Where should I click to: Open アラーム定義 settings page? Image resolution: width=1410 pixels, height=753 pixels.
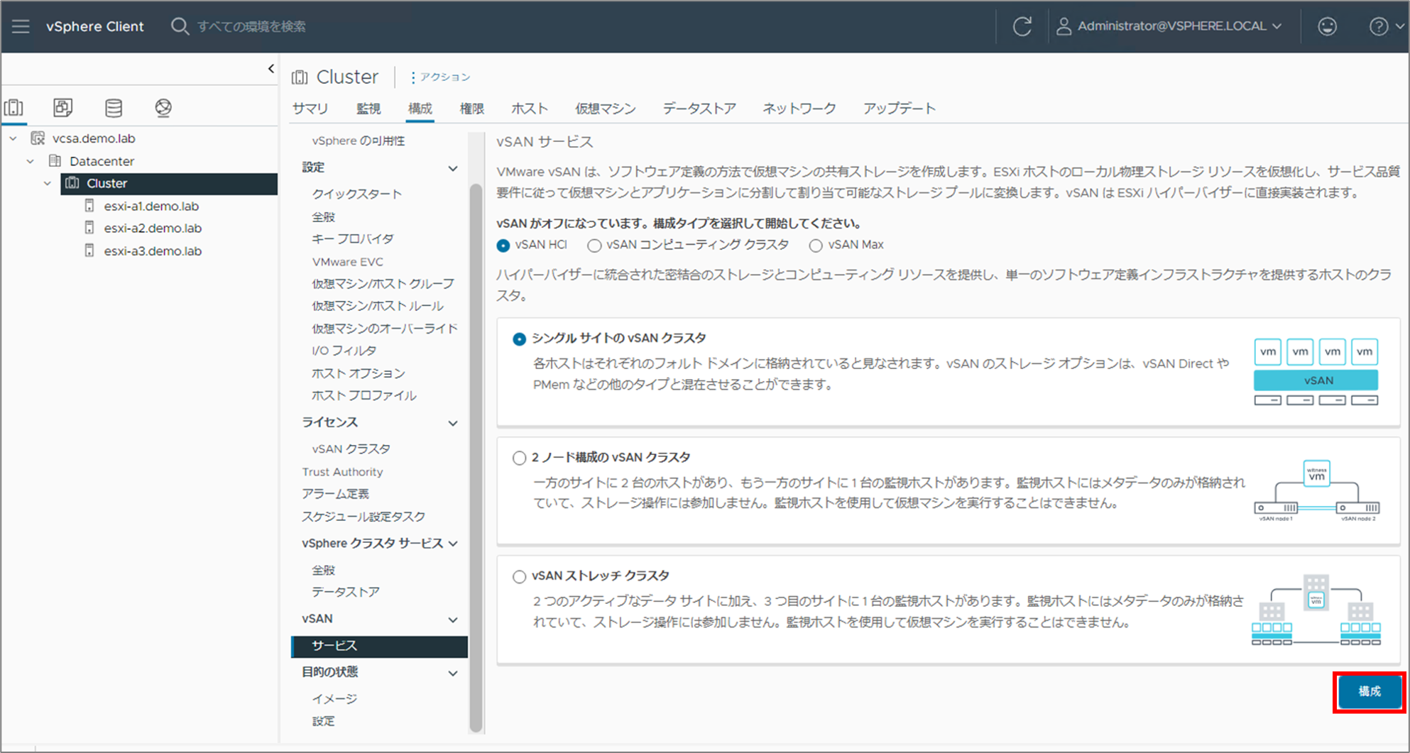[335, 493]
